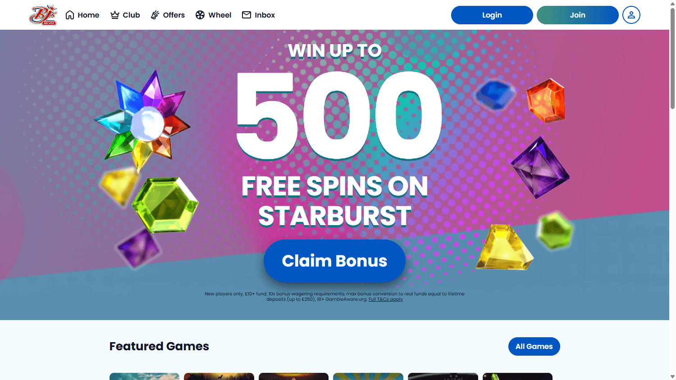Click the BJ's Arcade logo
This screenshot has height=380, width=676.
point(43,15)
